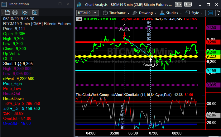Click the Up Vol=4 row
The image size is (221, 137).
(12, 54)
